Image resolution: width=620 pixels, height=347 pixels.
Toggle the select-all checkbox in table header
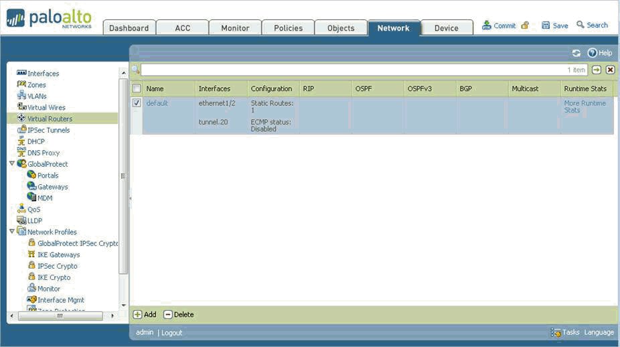(137, 88)
